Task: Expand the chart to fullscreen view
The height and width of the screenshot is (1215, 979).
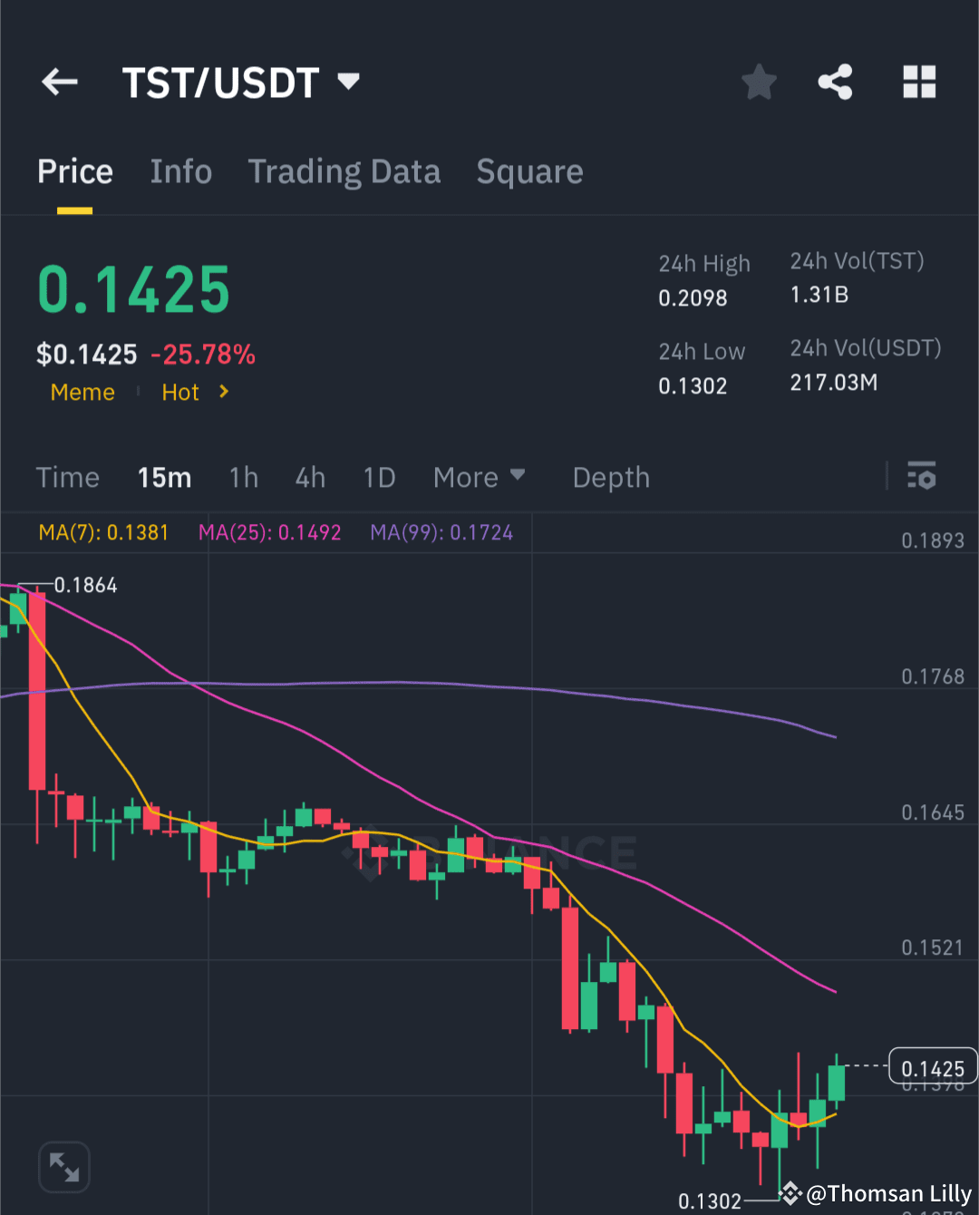Action: click(x=63, y=1167)
